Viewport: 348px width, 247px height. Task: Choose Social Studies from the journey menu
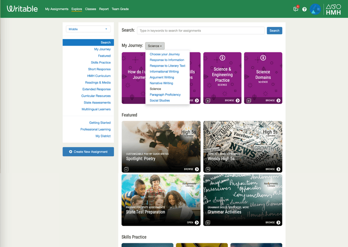159,101
